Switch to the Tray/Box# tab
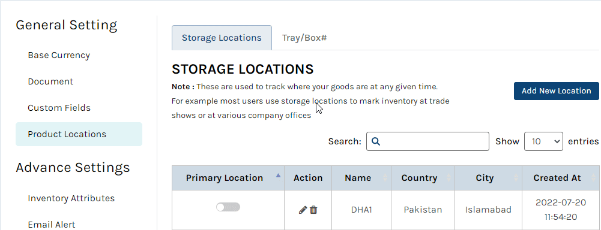 (304, 38)
